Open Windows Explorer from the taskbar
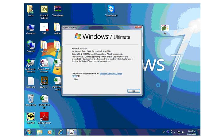 pyautogui.click(x=40, y=132)
